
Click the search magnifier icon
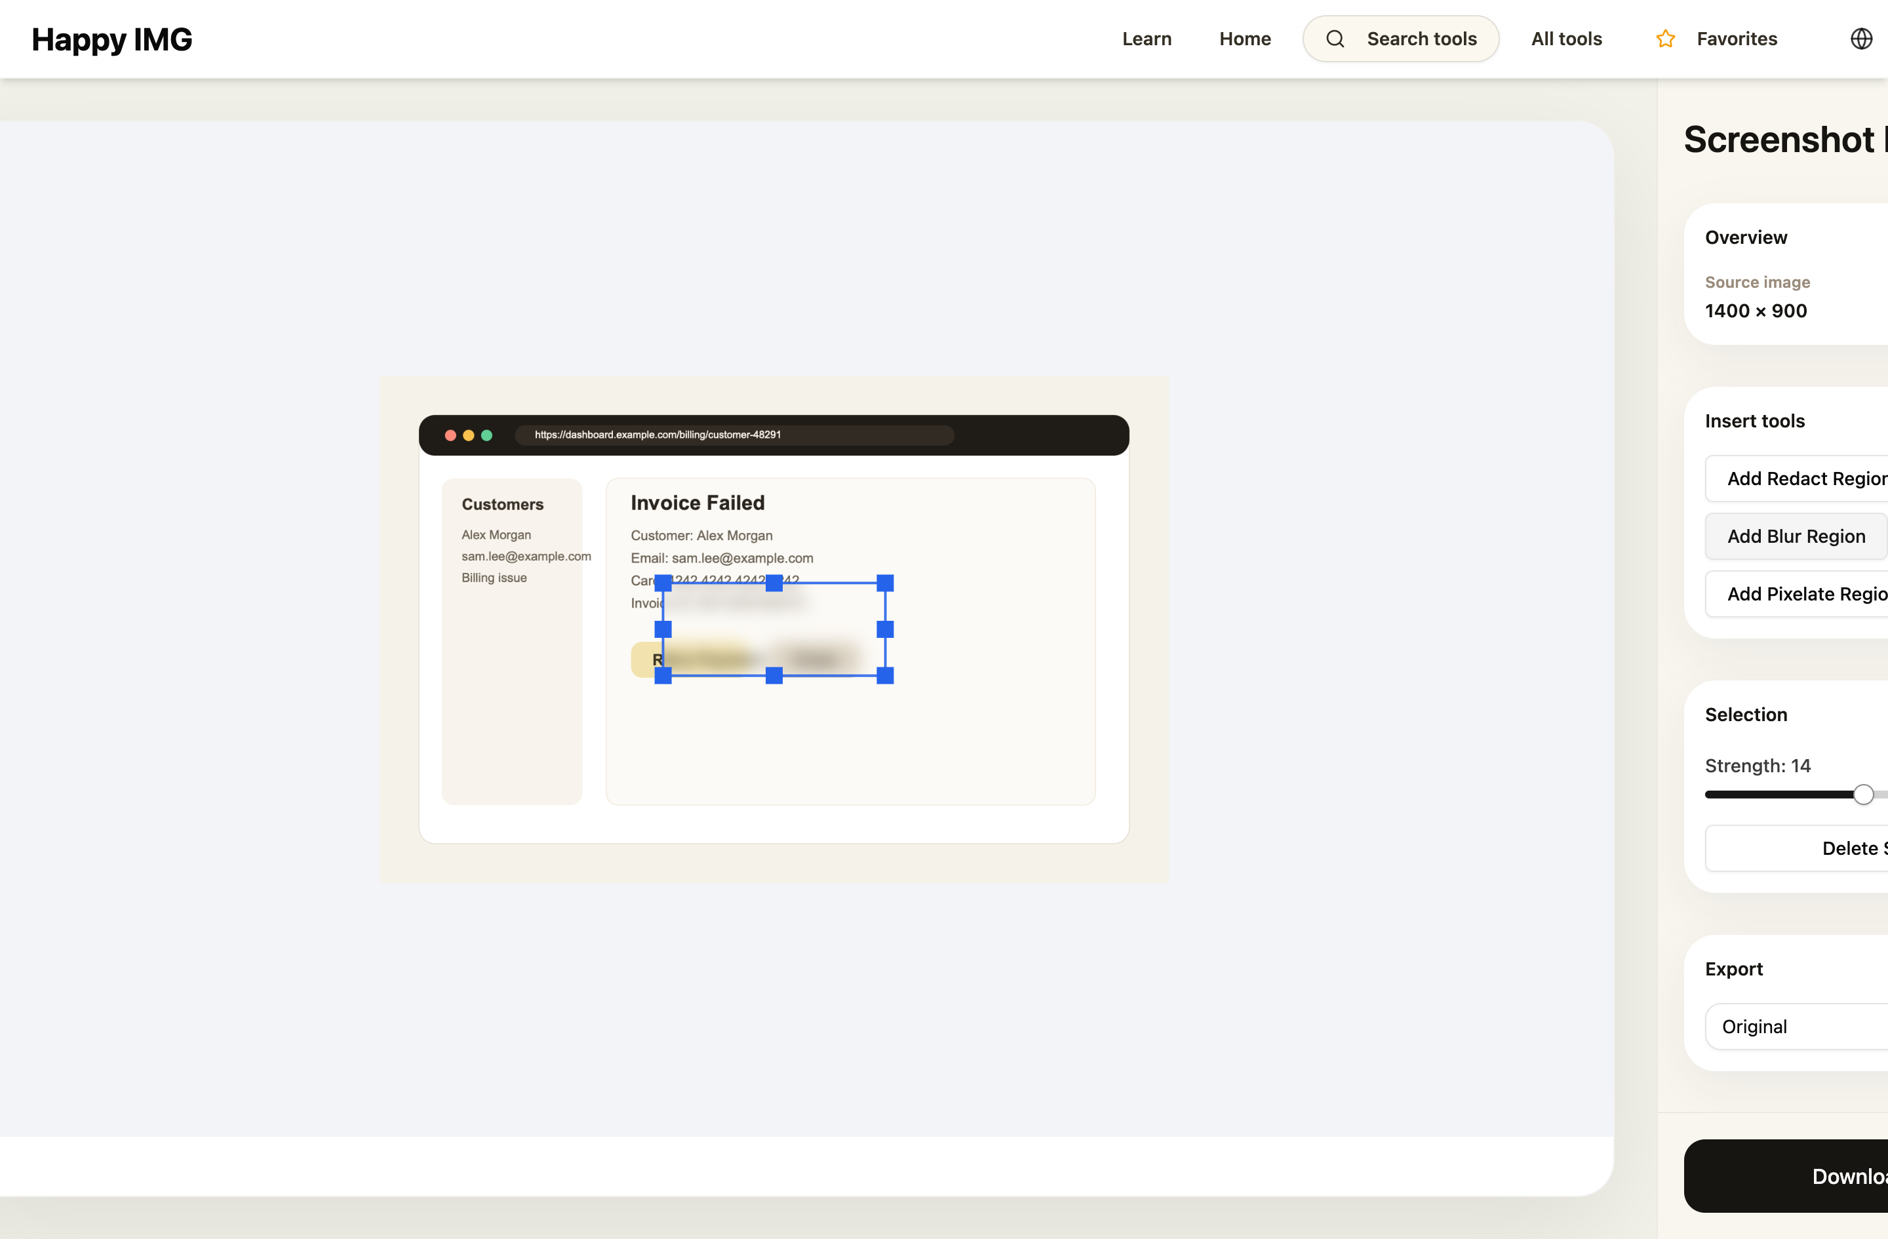click(x=1335, y=39)
